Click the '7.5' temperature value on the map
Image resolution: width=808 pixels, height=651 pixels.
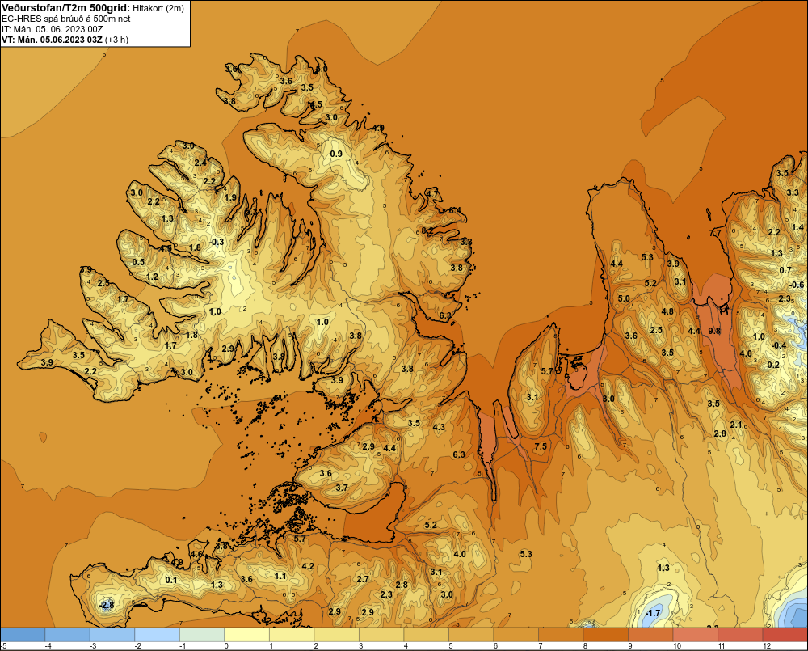click(541, 446)
